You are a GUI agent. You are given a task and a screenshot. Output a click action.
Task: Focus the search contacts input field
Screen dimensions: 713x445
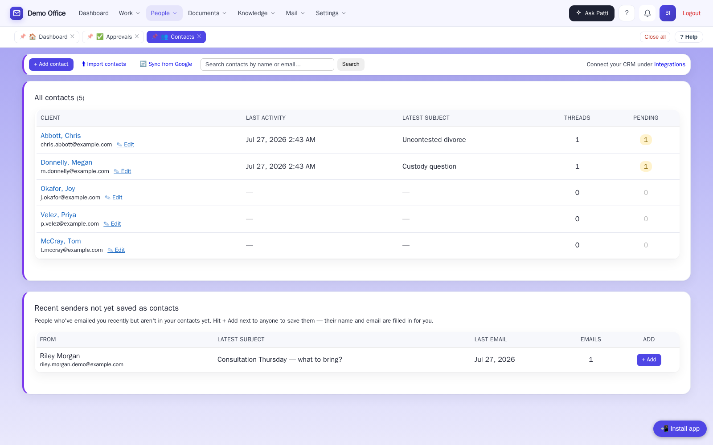[x=267, y=65]
